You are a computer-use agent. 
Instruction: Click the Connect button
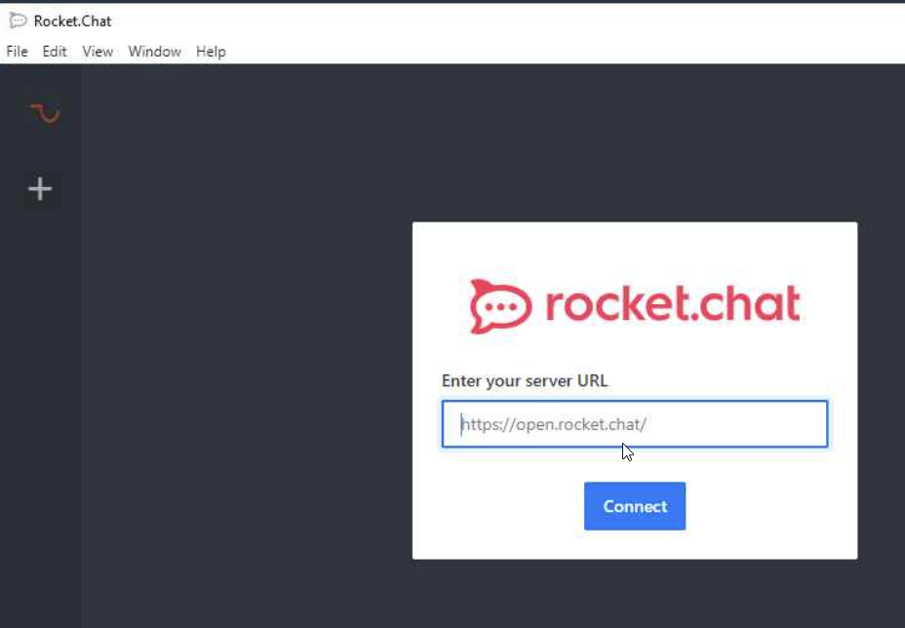(635, 506)
